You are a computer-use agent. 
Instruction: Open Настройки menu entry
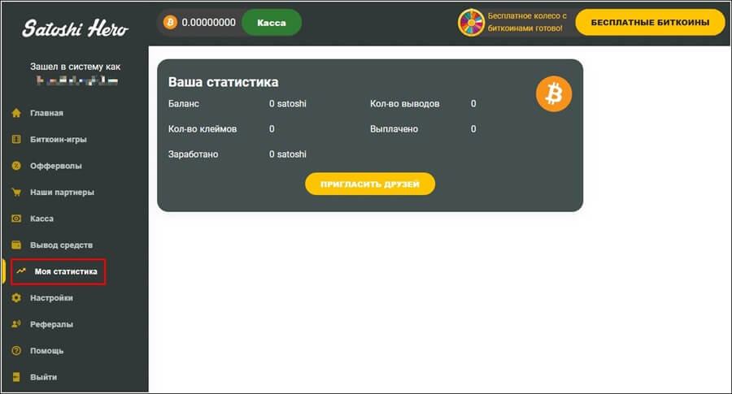(51, 298)
